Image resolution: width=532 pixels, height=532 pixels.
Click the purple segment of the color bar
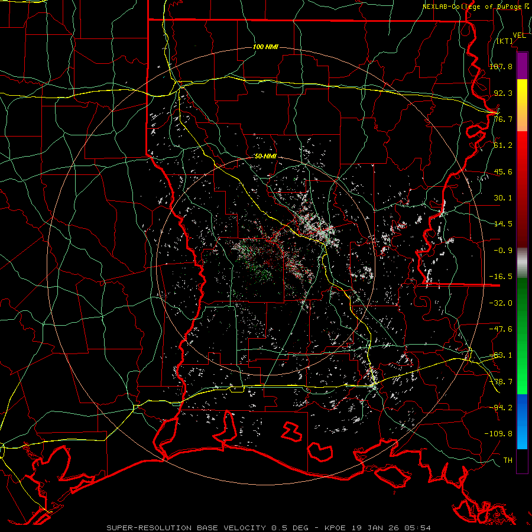point(522,66)
